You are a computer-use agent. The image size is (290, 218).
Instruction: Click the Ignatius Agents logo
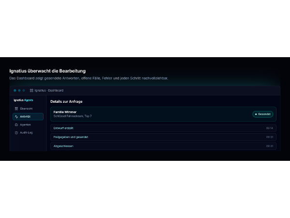(x=23, y=100)
